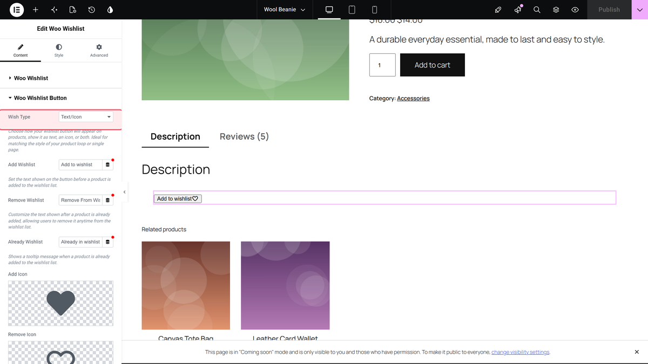The width and height of the screenshot is (648, 364).
Task: Open the History clock icon
Action: pyautogui.click(x=92, y=10)
